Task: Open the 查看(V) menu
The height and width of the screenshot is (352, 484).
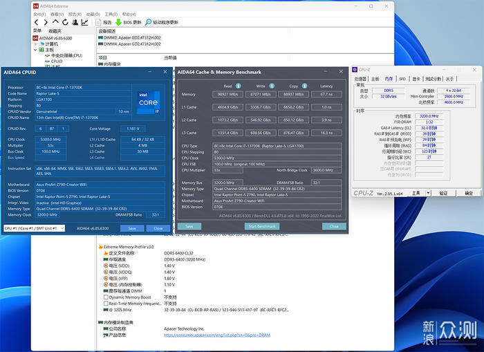Action: [57, 15]
